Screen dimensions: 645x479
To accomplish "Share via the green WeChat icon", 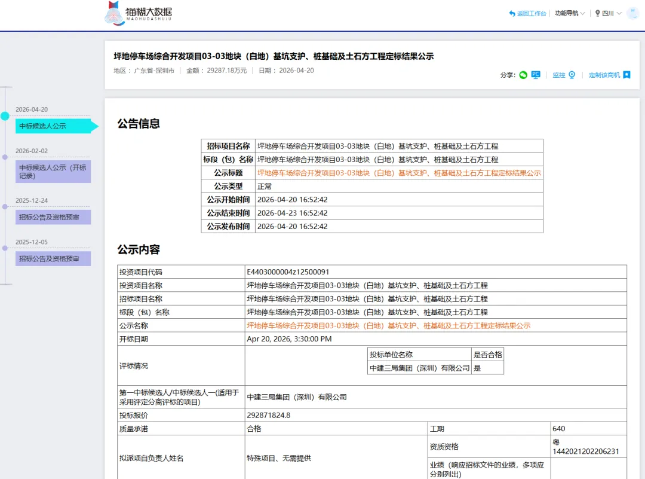I will click(523, 75).
